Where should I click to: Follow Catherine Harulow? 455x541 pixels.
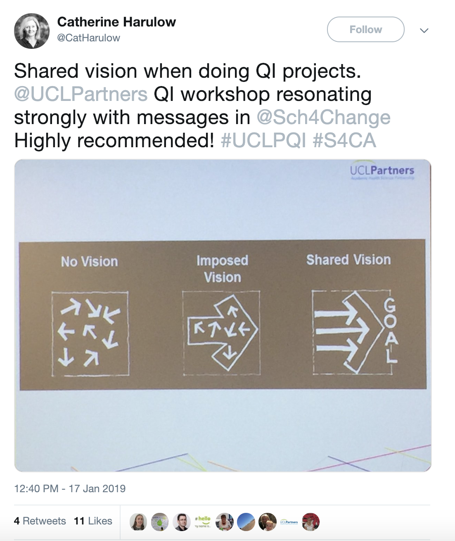(x=365, y=29)
